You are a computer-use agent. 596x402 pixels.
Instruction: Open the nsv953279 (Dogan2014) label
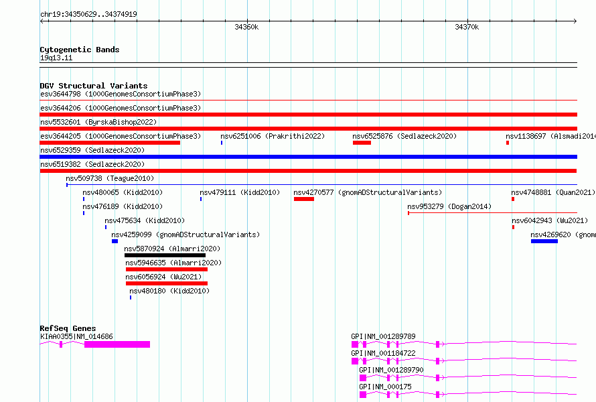pos(449,206)
